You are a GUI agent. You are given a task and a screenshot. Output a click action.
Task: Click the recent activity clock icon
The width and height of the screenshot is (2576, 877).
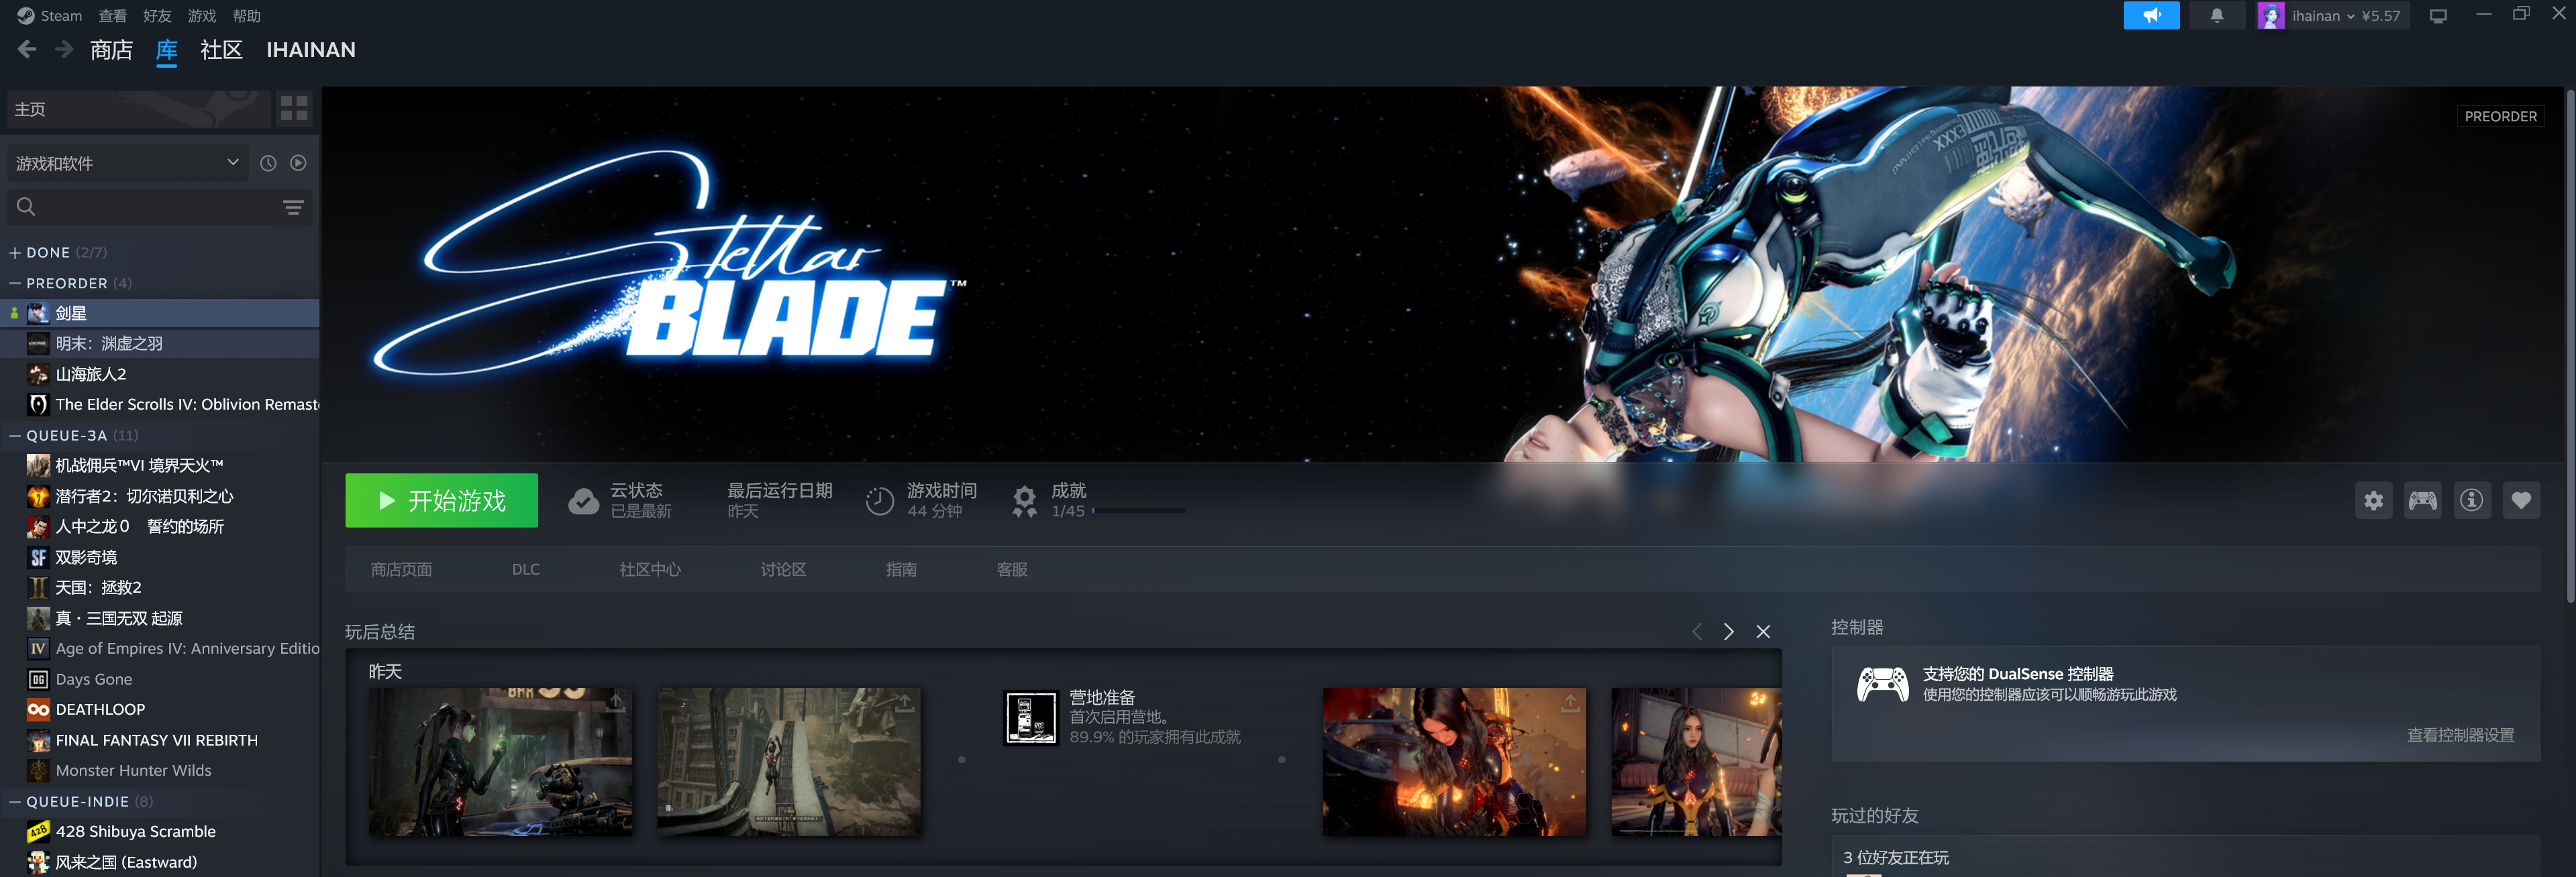tap(268, 163)
